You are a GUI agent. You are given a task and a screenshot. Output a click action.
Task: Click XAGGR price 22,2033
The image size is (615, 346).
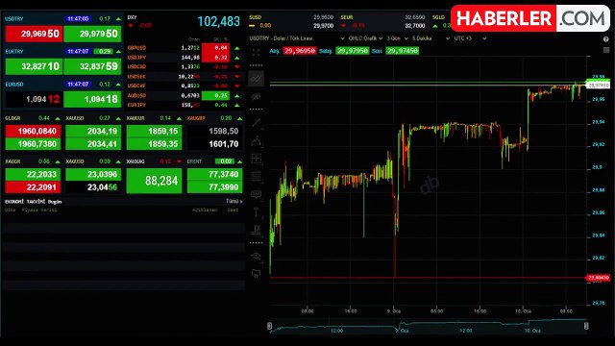coord(33,174)
